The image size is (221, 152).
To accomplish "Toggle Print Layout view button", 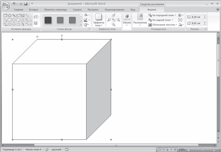I will [x=159, y=150].
